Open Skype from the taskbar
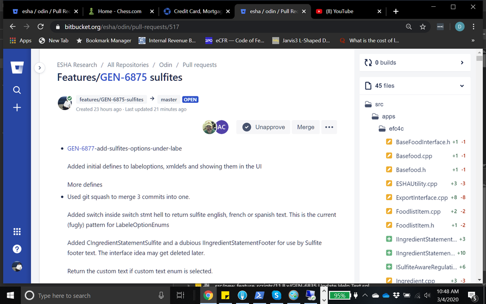Screen dimensions: 486x304 tap(276, 295)
